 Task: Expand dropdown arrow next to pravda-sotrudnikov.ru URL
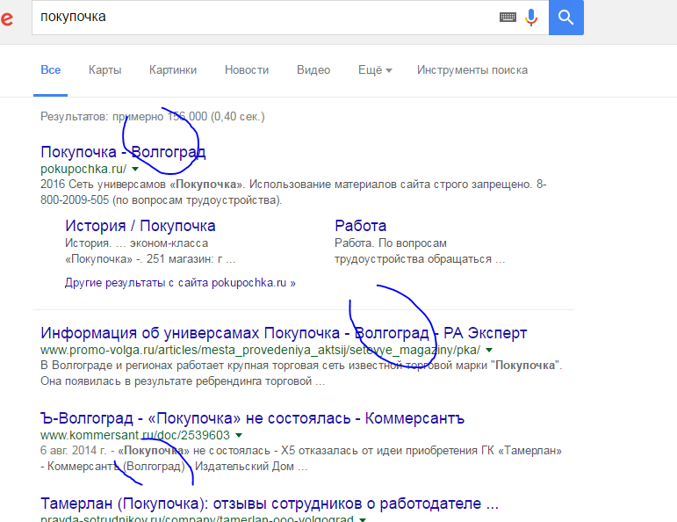point(363,519)
